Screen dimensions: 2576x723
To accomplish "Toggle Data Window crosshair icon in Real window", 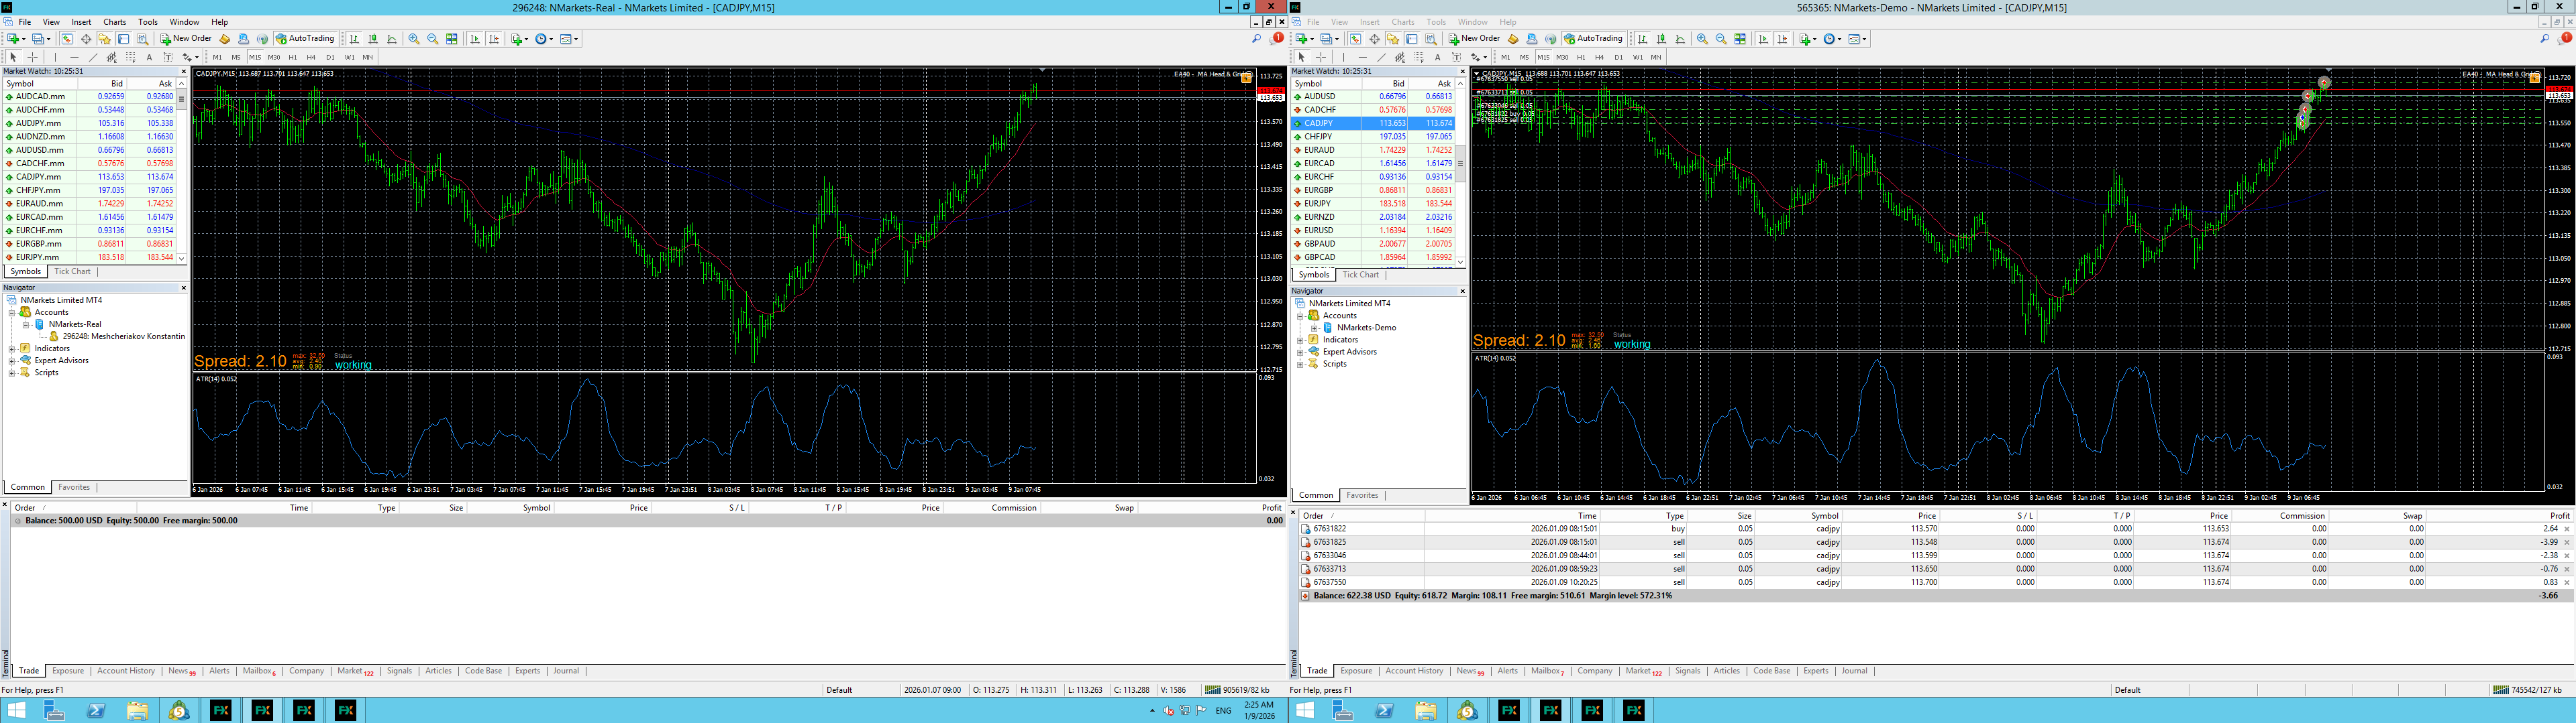I will click(86, 39).
